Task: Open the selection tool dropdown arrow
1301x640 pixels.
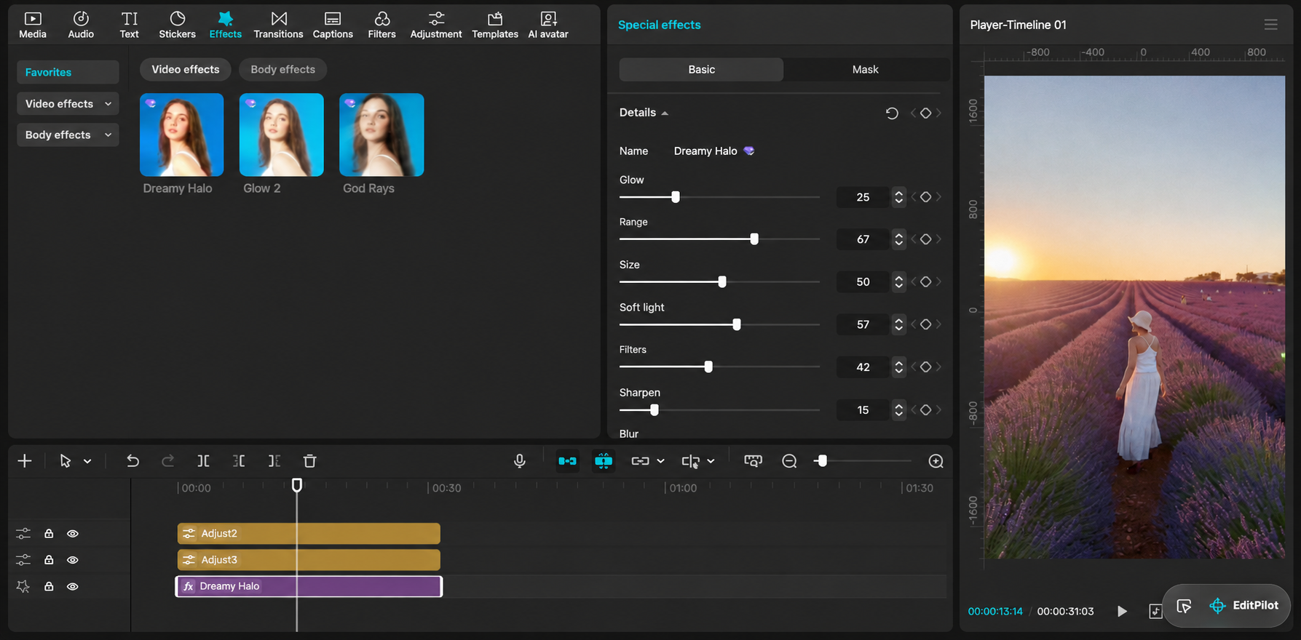Action: click(x=87, y=461)
